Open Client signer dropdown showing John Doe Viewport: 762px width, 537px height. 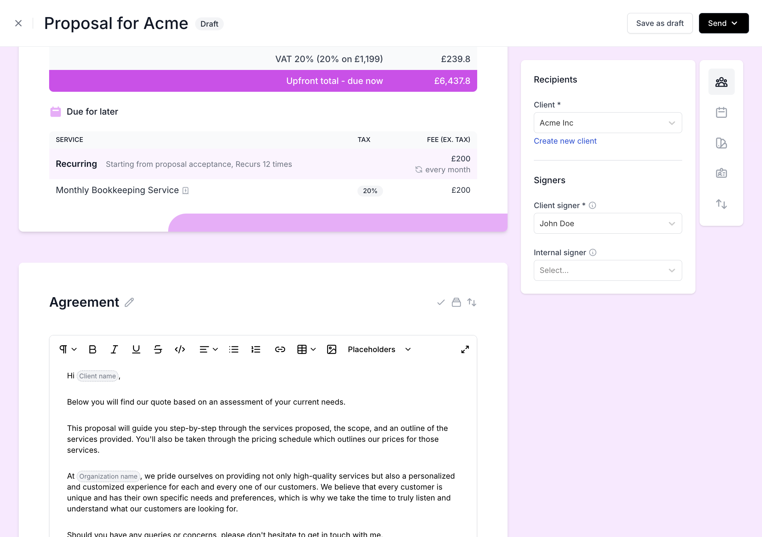click(607, 223)
